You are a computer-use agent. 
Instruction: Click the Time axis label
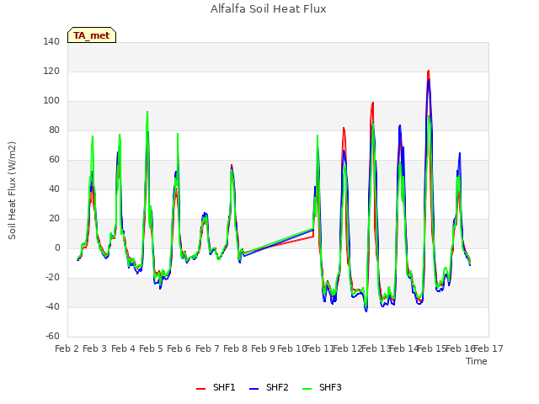[x=477, y=361]
